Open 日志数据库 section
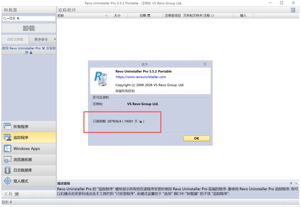The image size is (301, 207). (x=29, y=170)
